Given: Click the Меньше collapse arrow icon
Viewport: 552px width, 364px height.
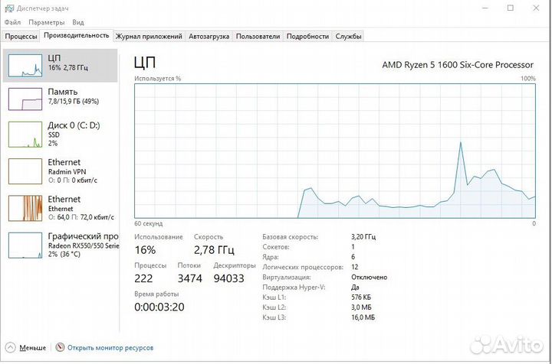Looking at the screenshot, I should pyautogui.click(x=11, y=347).
